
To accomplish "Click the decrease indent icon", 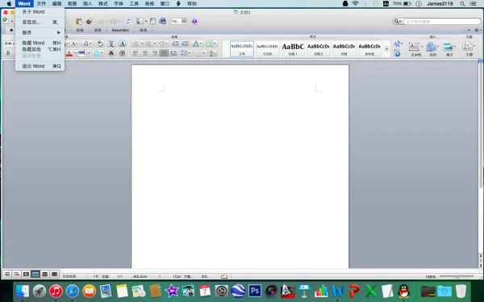I will [175, 43].
